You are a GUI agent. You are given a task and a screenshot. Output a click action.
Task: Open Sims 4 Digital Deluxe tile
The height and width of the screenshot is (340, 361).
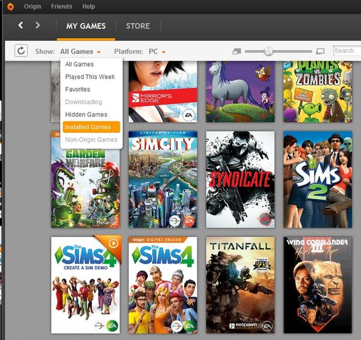[163, 285]
